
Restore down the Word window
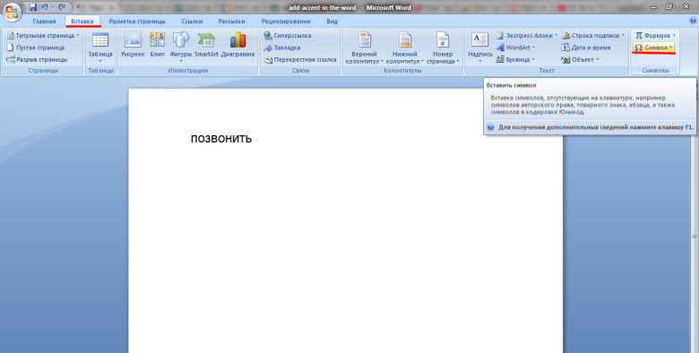click(669, 6)
